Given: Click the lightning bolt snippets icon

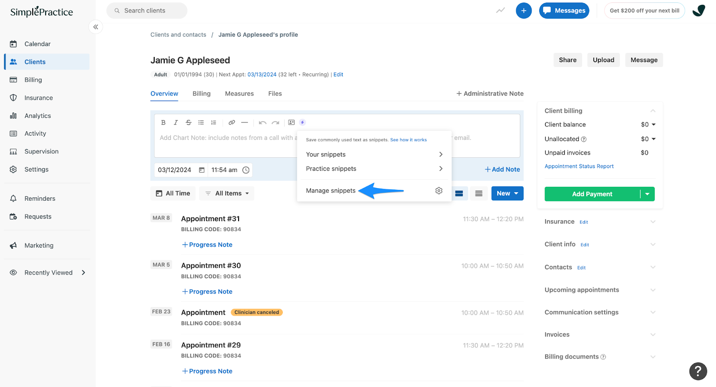Looking at the screenshot, I should tap(303, 122).
